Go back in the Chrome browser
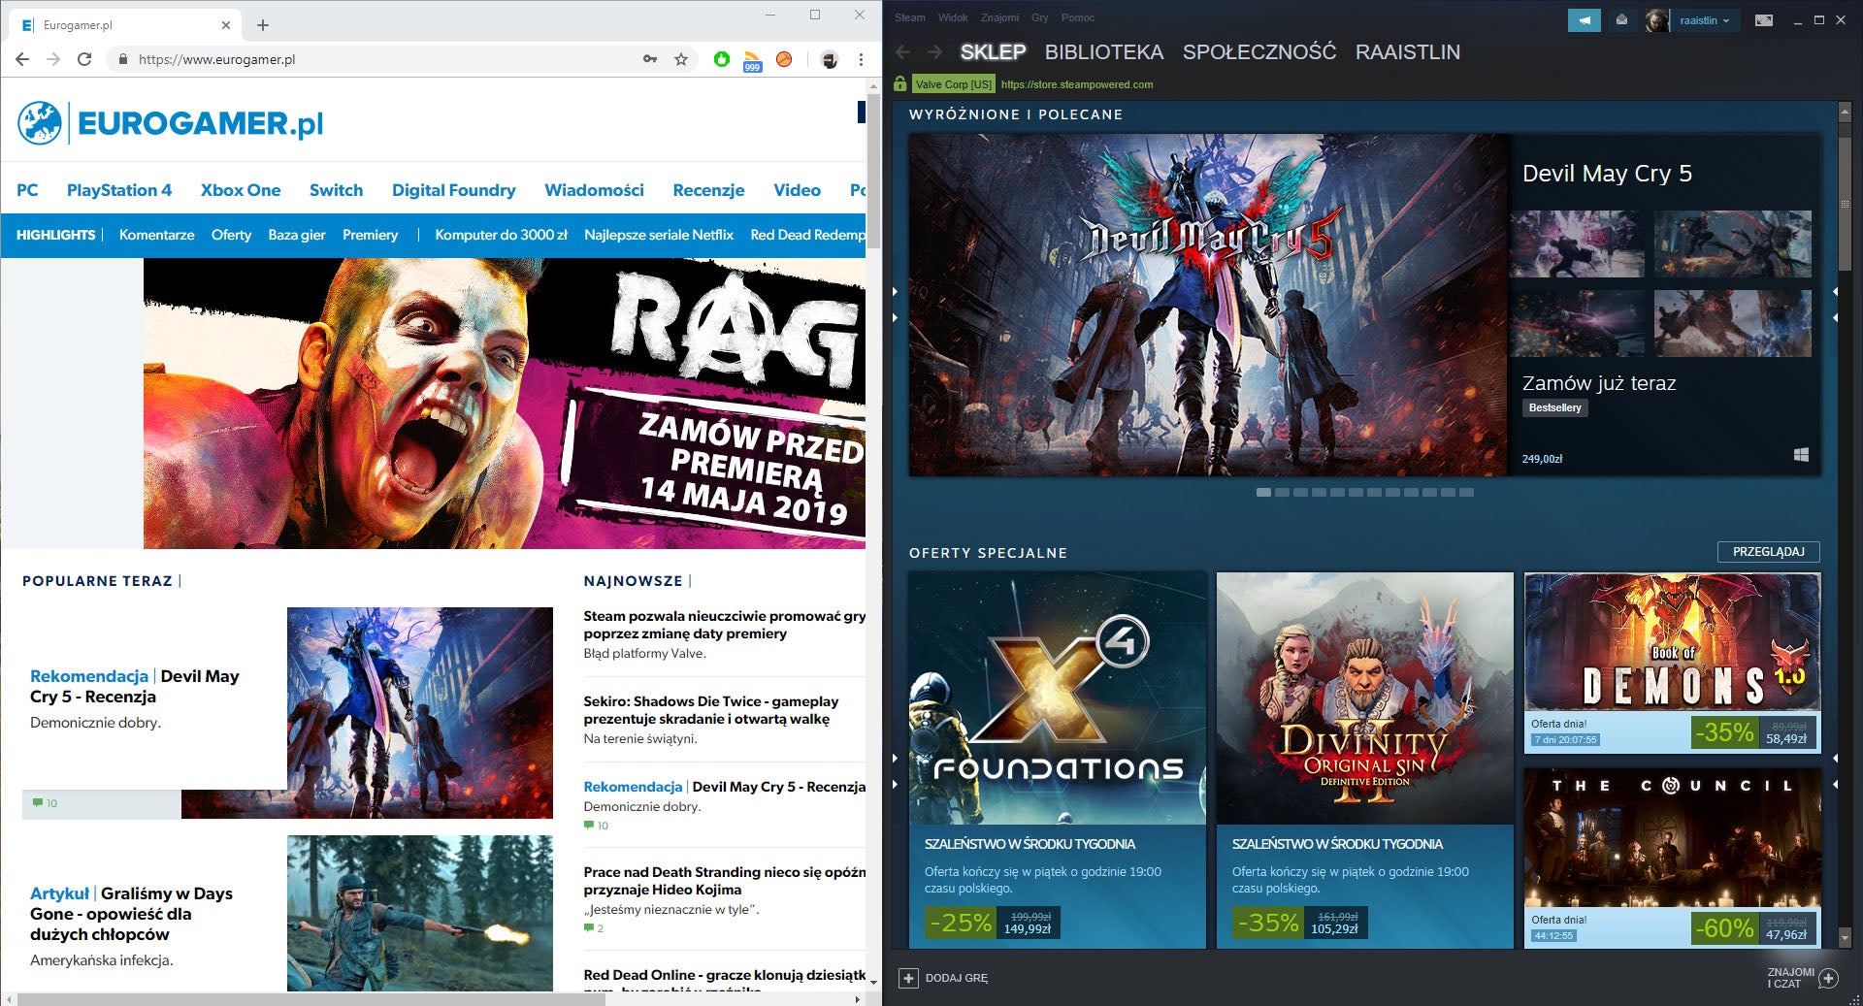The height and width of the screenshot is (1006, 1863). click(22, 59)
